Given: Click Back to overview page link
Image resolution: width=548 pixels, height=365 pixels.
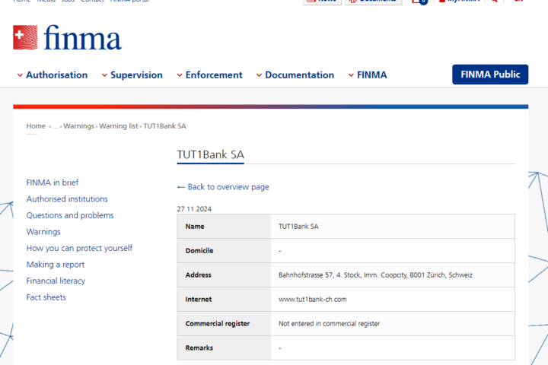Looking at the screenshot, I should (x=228, y=187).
